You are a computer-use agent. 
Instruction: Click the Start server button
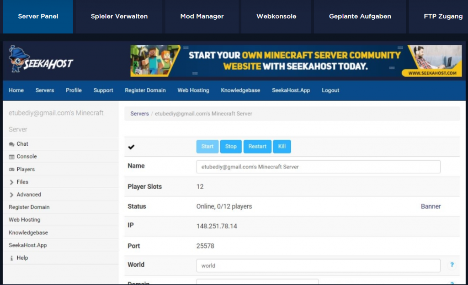(x=207, y=146)
